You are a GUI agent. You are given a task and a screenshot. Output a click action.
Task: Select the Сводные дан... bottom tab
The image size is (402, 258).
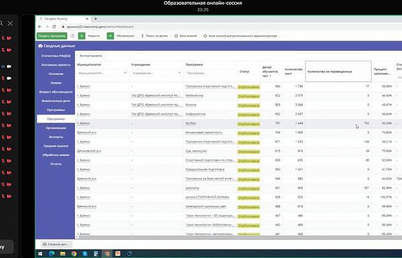pos(55,245)
